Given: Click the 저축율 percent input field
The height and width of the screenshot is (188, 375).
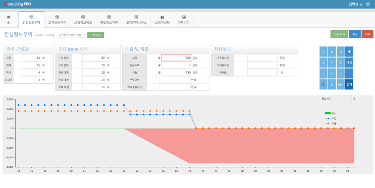Looking at the screenshot, I should click(263, 73).
